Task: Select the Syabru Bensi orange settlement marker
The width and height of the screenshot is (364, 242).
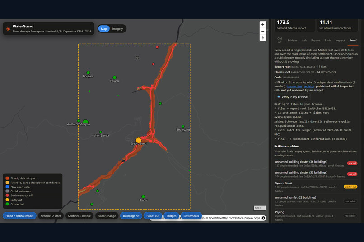Action: point(139,140)
